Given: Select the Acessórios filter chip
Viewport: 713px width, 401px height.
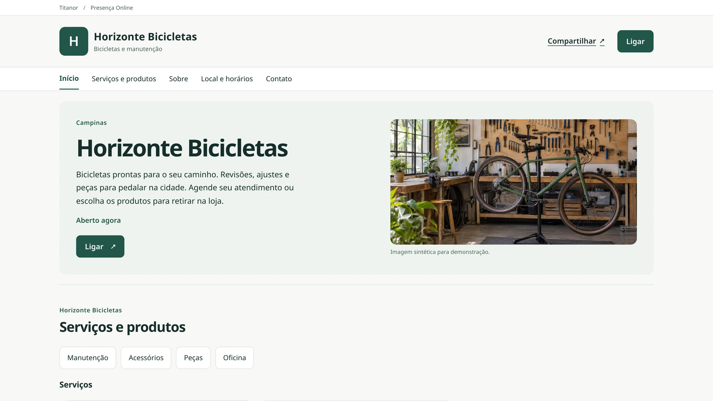Looking at the screenshot, I should coord(146,358).
